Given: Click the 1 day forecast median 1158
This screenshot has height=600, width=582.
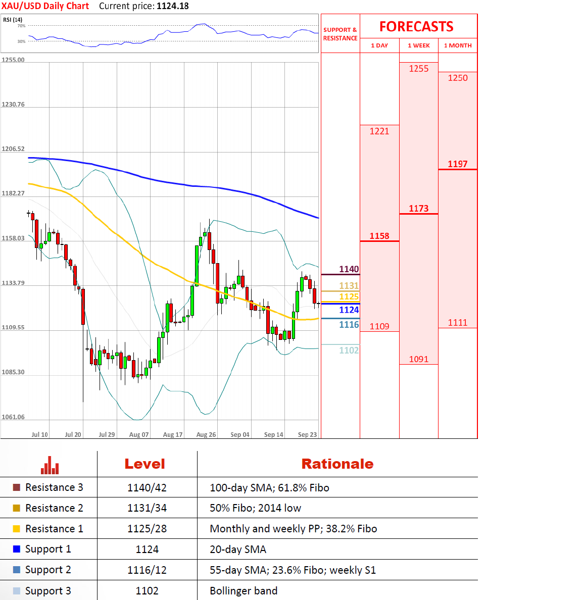Looking at the screenshot, I should pyautogui.click(x=379, y=236).
